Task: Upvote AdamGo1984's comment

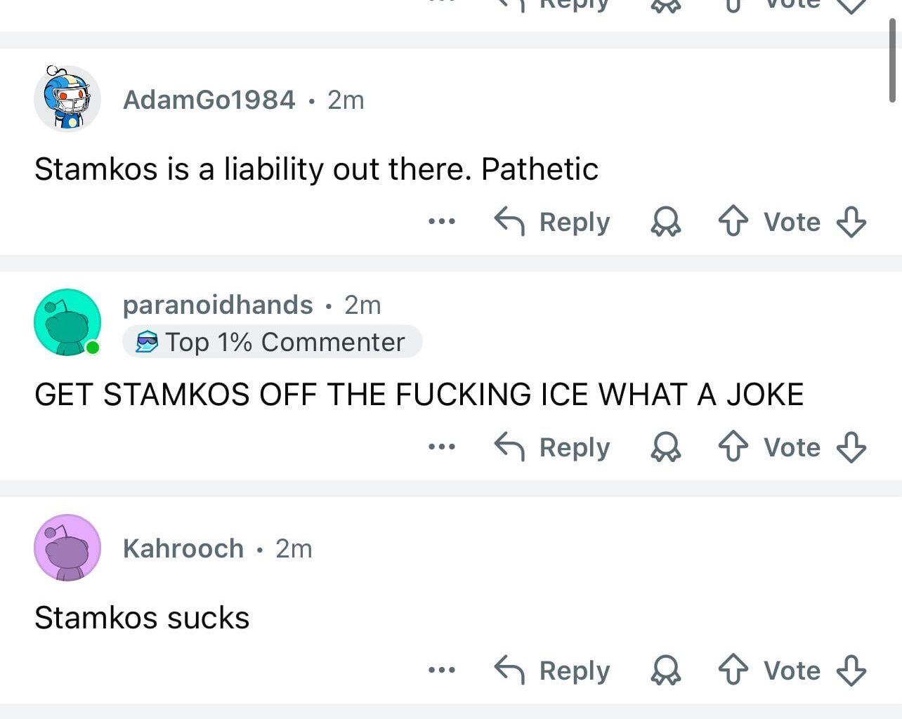Action: pyautogui.click(x=733, y=222)
